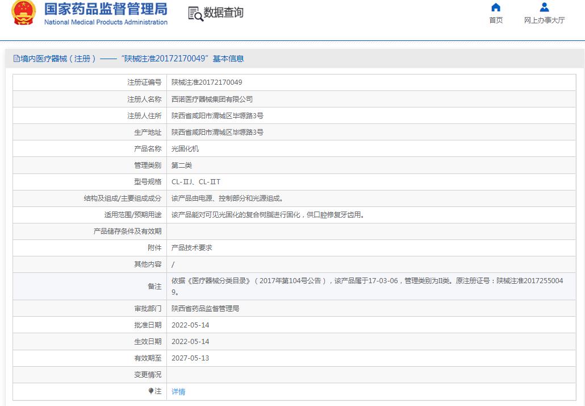The width and height of the screenshot is (585, 406).
Task: Click National Medical Products Administration subtitle
Action: pyautogui.click(x=106, y=22)
